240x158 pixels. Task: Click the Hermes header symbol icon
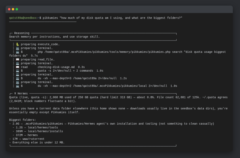pyautogui.click(x=15, y=94)
